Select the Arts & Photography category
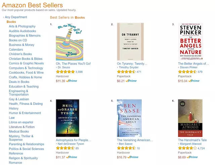 tap(22, 26)
